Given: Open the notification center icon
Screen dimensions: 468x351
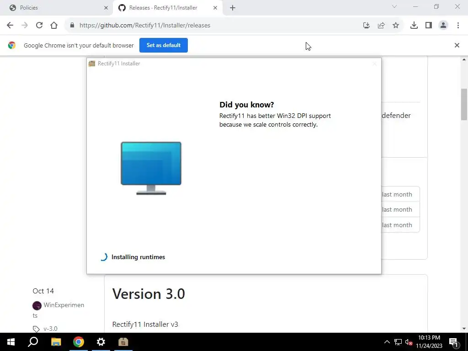Looking at the screenshot, I should [453, 342].
